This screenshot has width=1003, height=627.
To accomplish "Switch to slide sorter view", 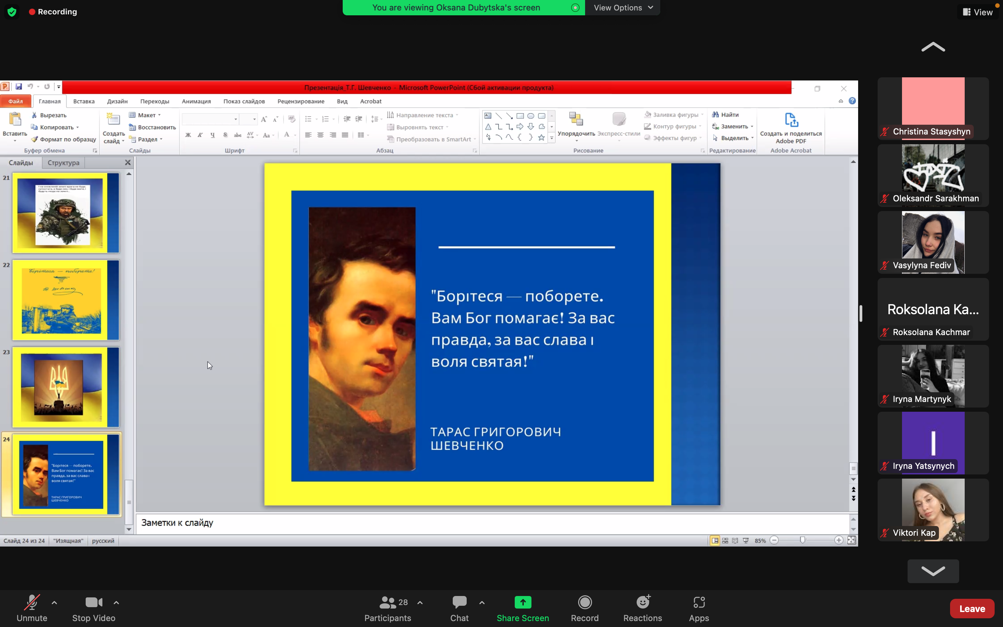I will [x=725, y=540].
